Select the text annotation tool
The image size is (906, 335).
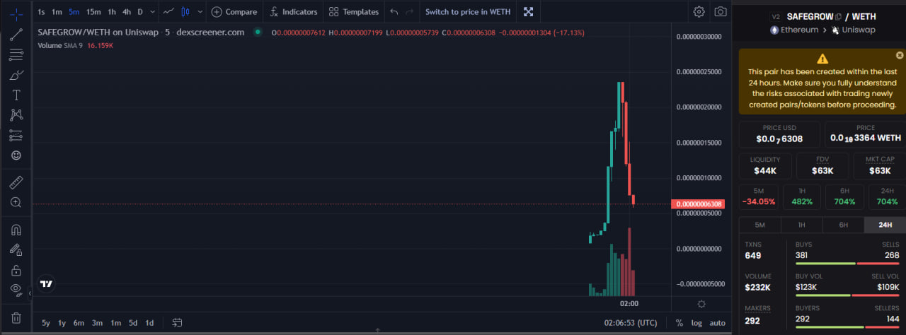(x=16, y=95)
